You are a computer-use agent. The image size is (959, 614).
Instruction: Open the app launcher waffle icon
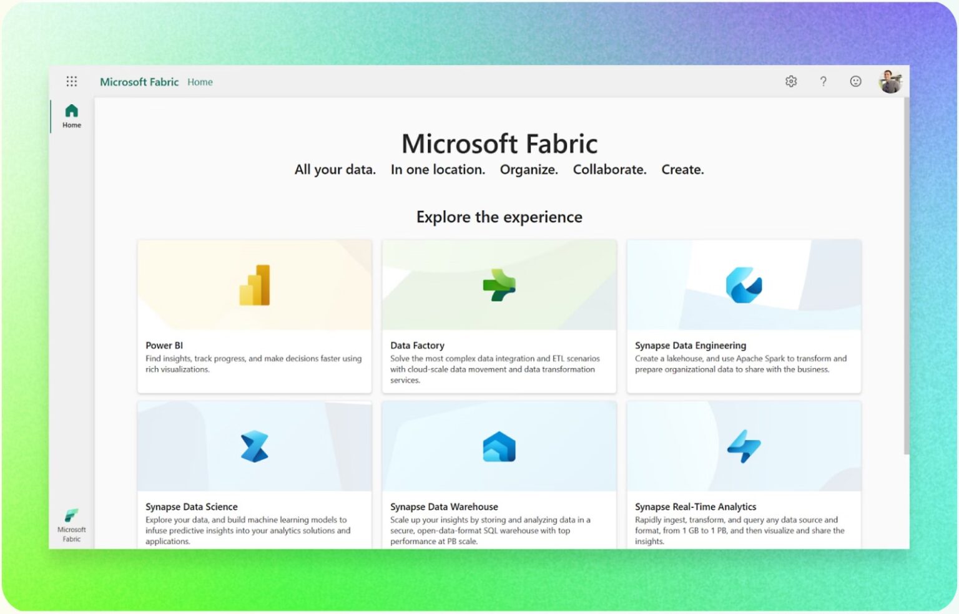[x=71, y=81]
